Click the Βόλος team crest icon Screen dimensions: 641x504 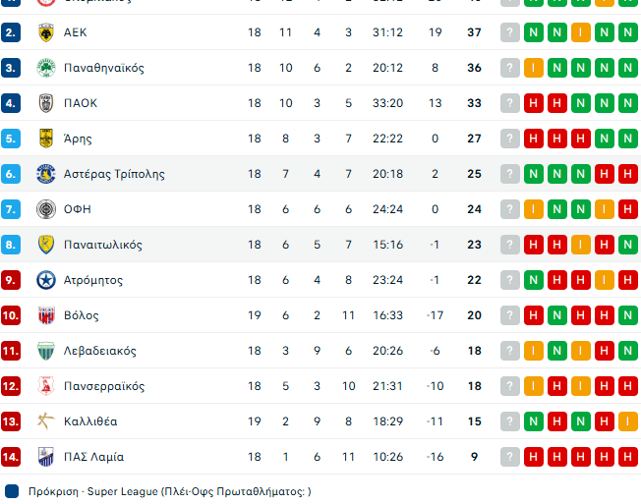pyautogui.click(x=45, y=315)
